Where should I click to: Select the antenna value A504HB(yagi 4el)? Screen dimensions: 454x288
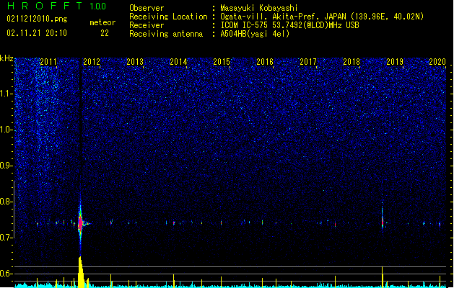pos(255,34)
